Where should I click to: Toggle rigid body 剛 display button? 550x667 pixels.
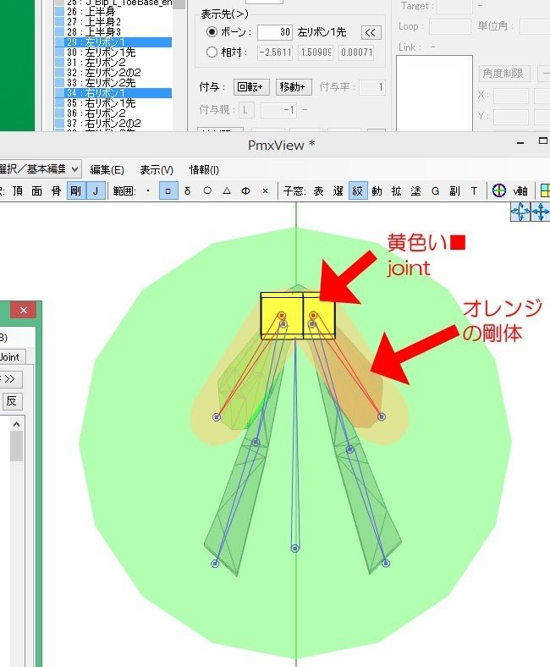pyautogui.click(x=76, y=191)
